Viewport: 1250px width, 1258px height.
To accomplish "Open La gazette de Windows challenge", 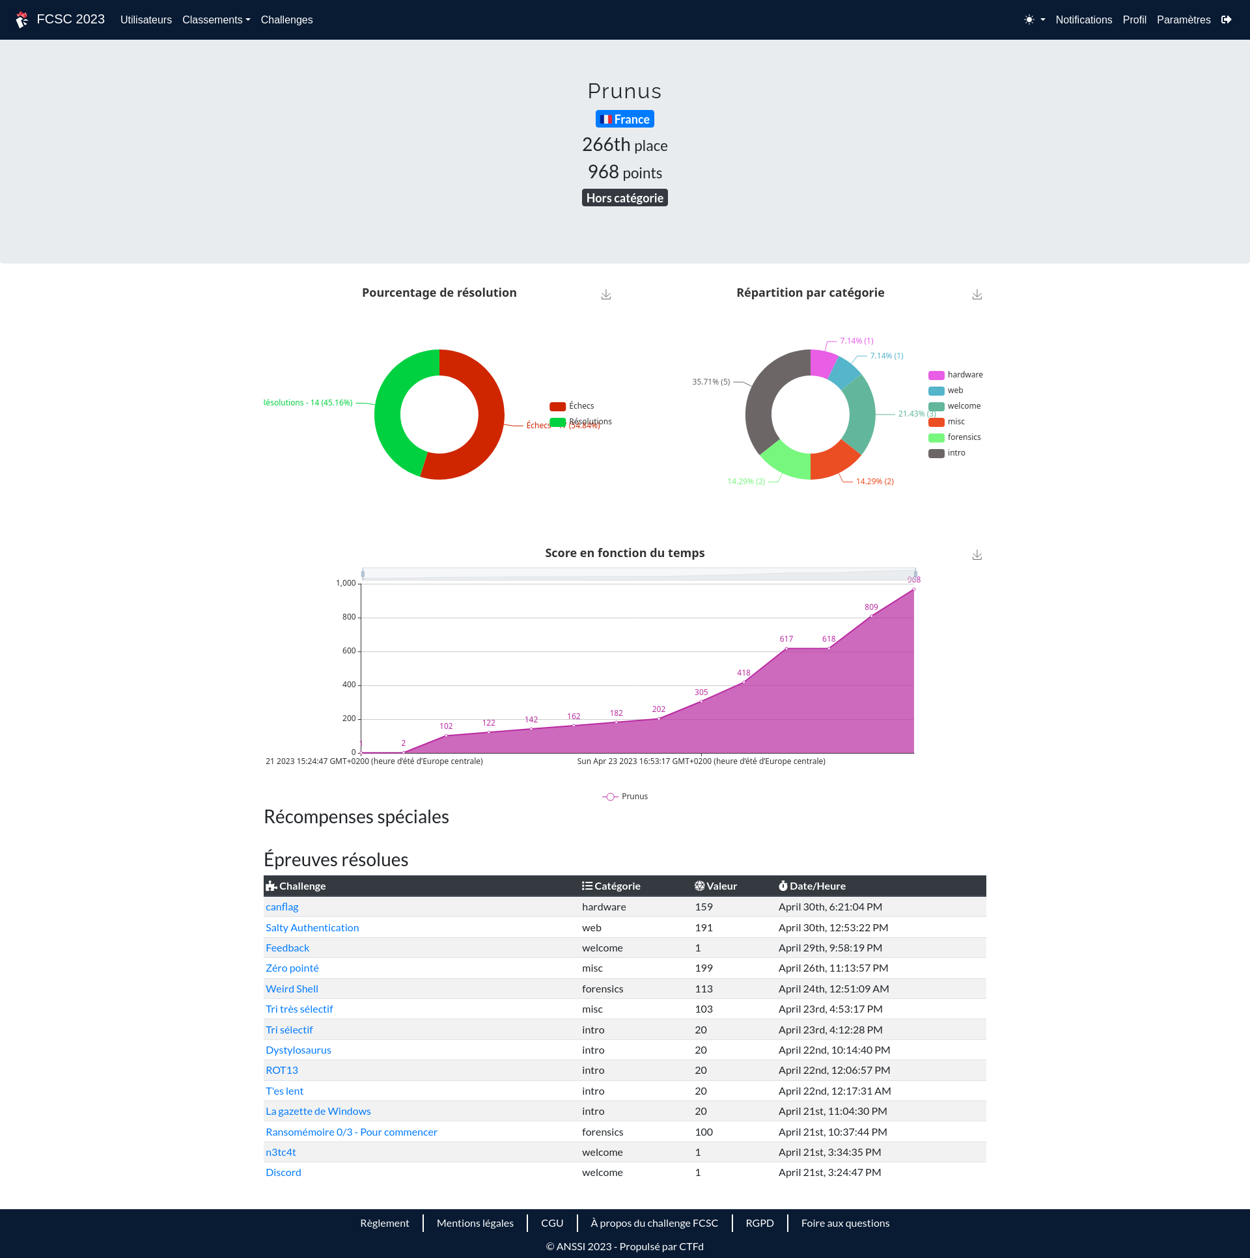I will [x=318, y=1111].
